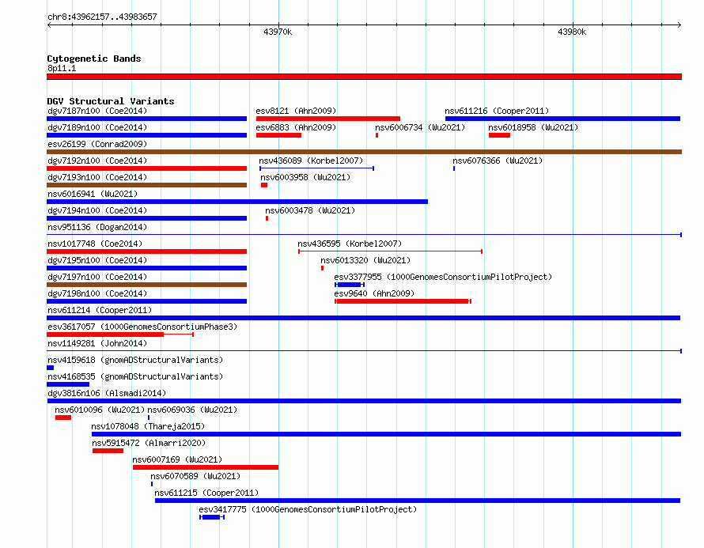Click esv3617057 (1000GenomesConsortiumPhase3) label
Image resolution: width=704 pixels, height=548 pixels.
coord(142,327)
